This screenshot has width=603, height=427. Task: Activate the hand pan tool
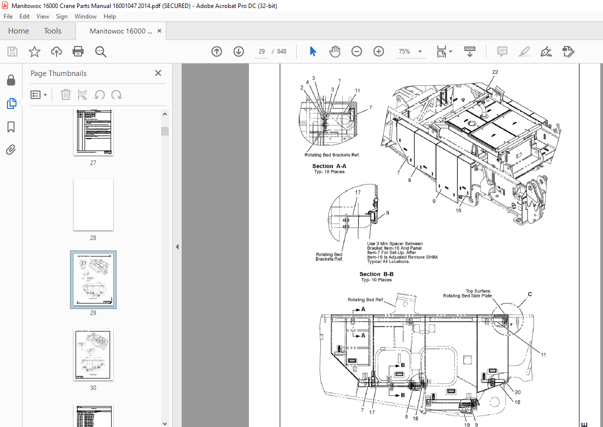click(x=335, y=51)
